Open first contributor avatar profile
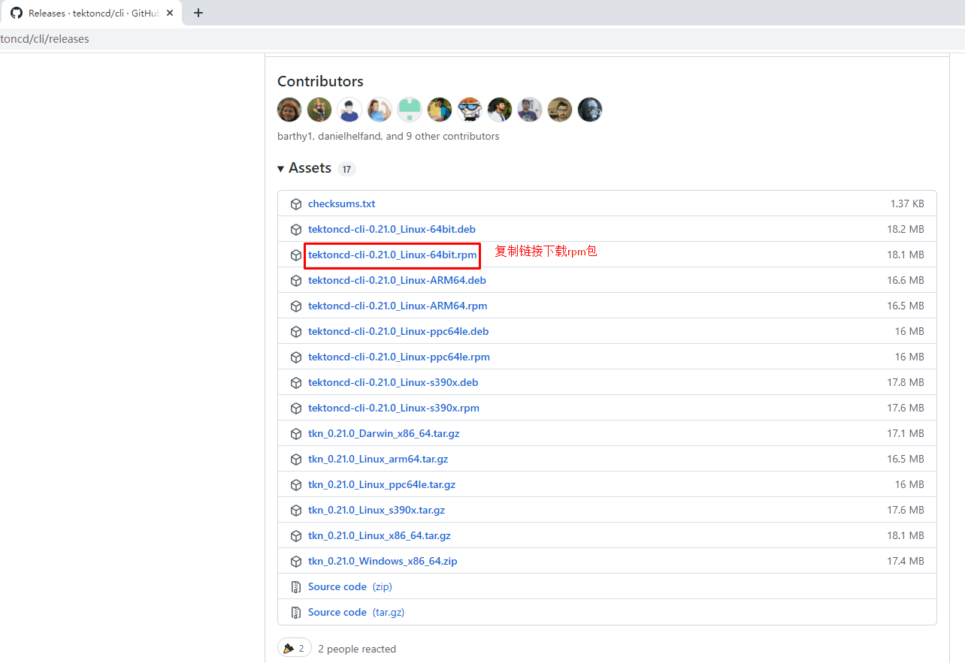The height and width of the screenshot is (663, 965). pyautogui.click(x=289, y=110)
